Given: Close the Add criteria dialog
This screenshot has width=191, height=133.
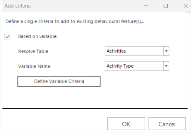Looking at the screenshot, I should [186, 6].
